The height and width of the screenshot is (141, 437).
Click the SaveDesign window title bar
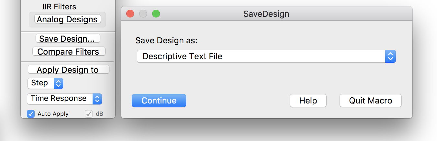[266, 14]
